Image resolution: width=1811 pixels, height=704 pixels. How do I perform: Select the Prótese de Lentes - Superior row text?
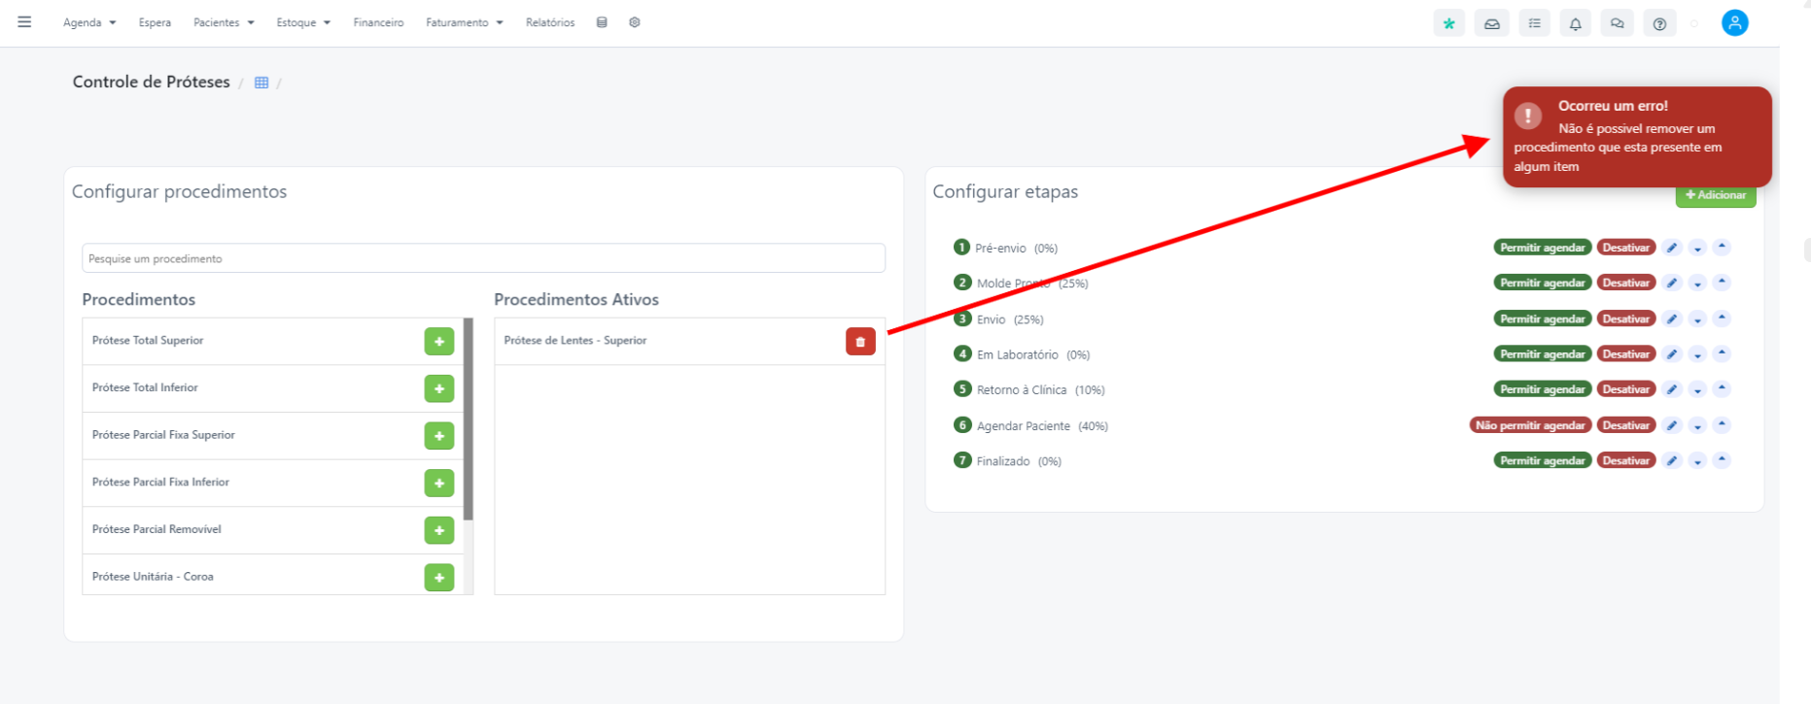[x=575, y=341]
